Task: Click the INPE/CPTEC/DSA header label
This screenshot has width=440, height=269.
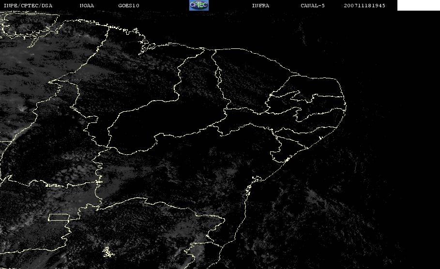Action: click(28, 6)
